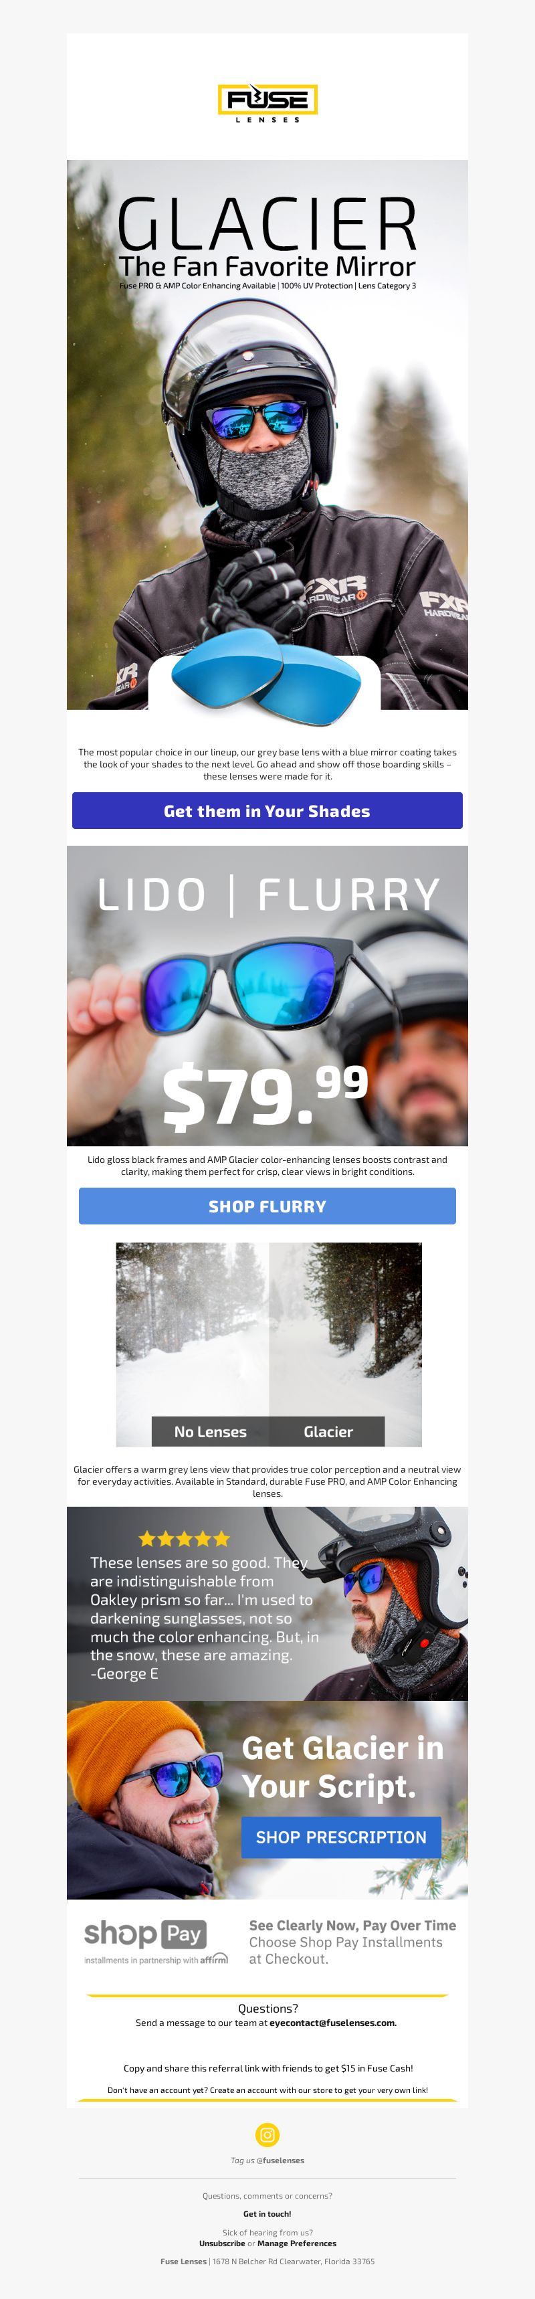Click the Create an account referral text
Viewport: 535px width, 2299px height.
(x=267, y=2090)
